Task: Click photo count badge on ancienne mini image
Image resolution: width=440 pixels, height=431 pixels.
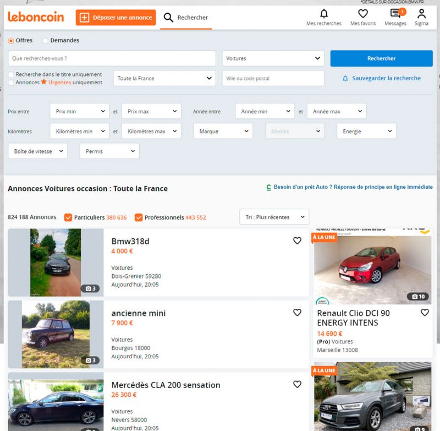Action: [90, 360]
